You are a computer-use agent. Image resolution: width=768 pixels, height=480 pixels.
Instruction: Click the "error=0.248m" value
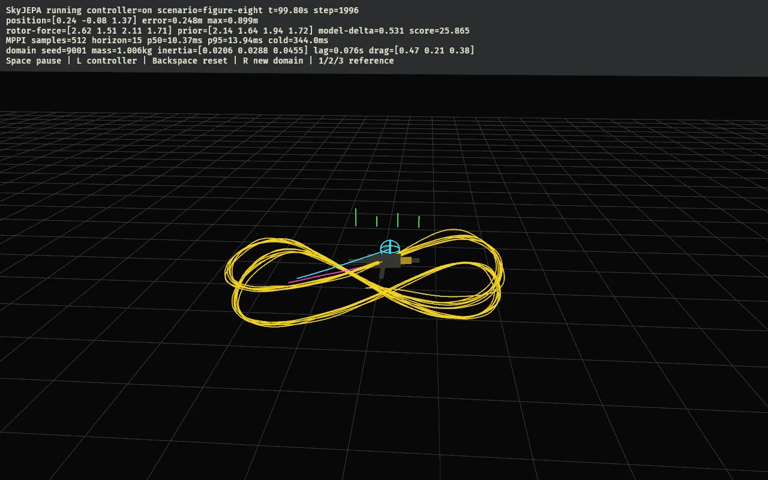click(172, 20)
